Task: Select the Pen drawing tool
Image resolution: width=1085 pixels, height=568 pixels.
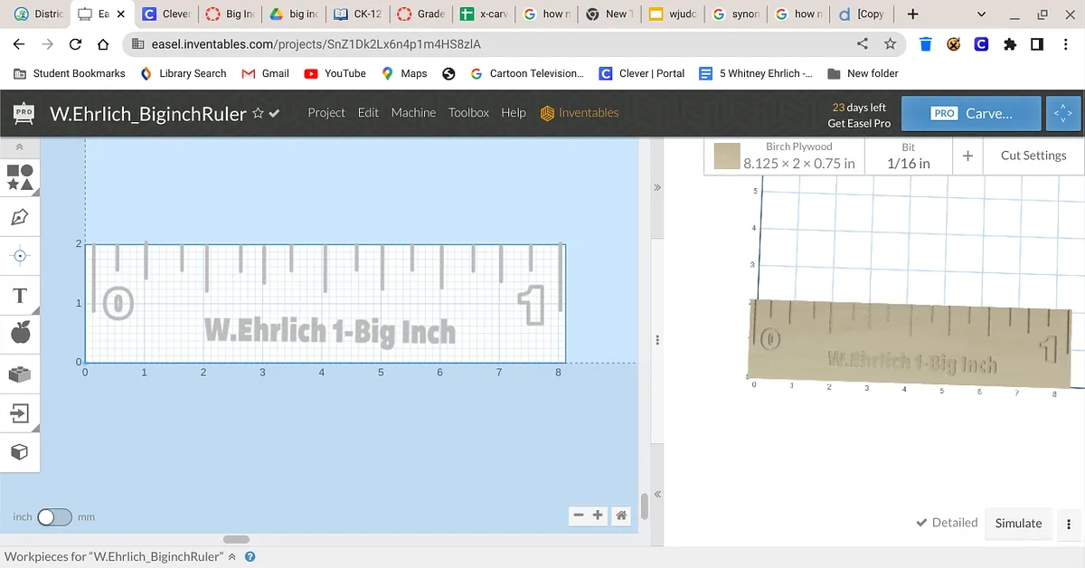Action: (20, 217)
